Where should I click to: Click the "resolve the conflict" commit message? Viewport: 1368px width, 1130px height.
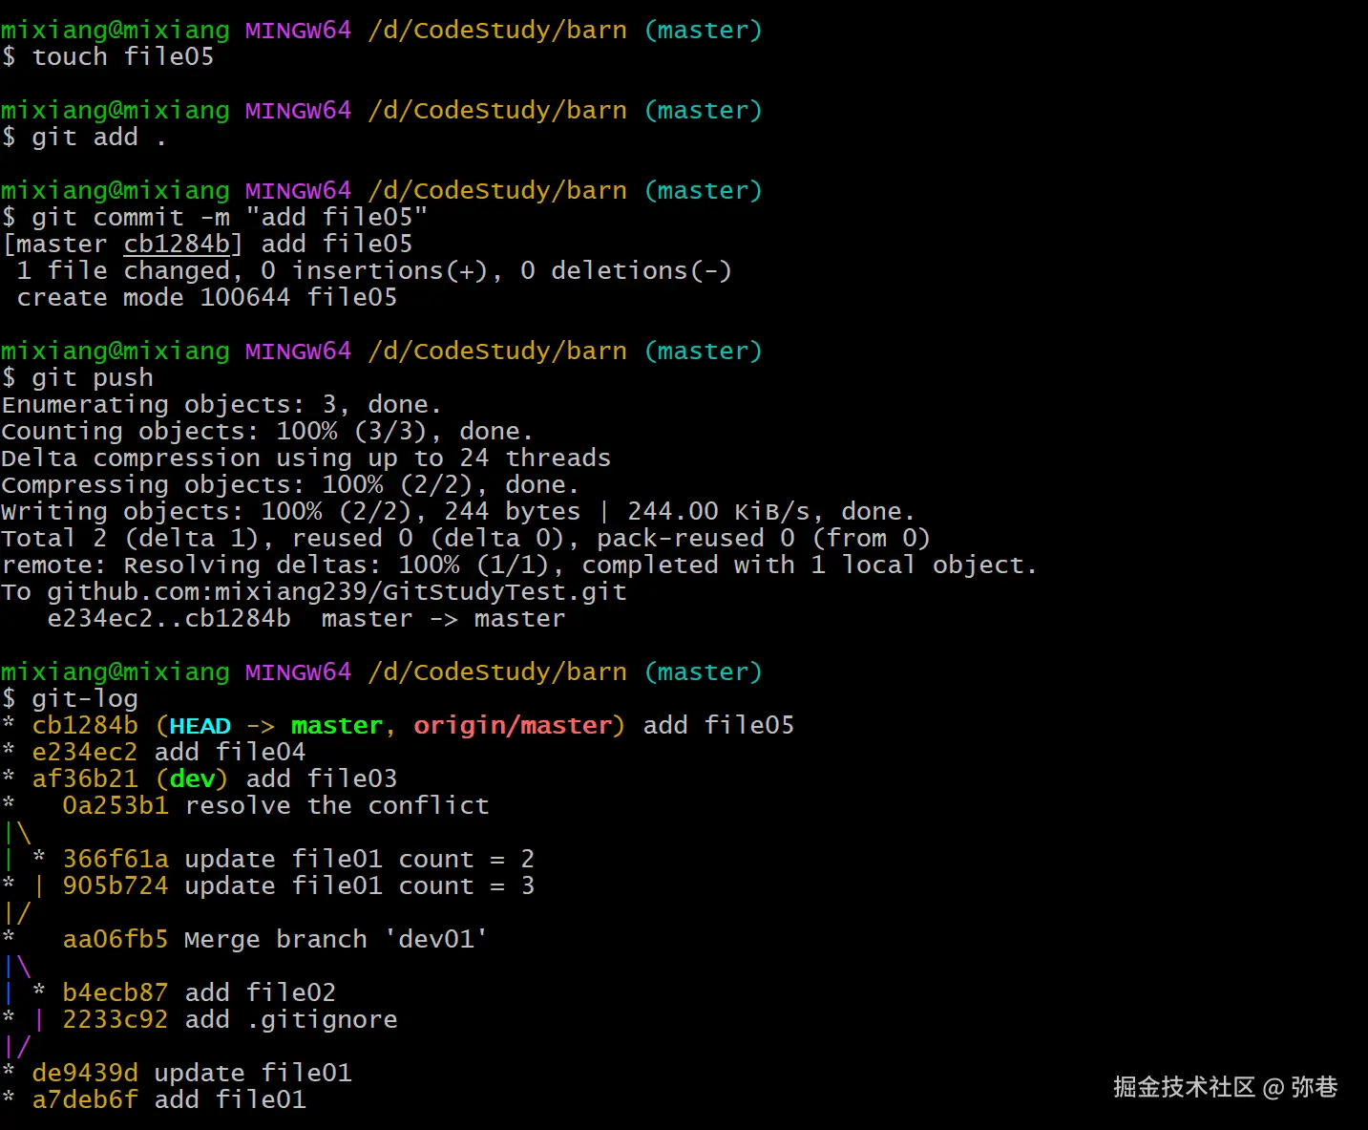[x=337, y=806]
